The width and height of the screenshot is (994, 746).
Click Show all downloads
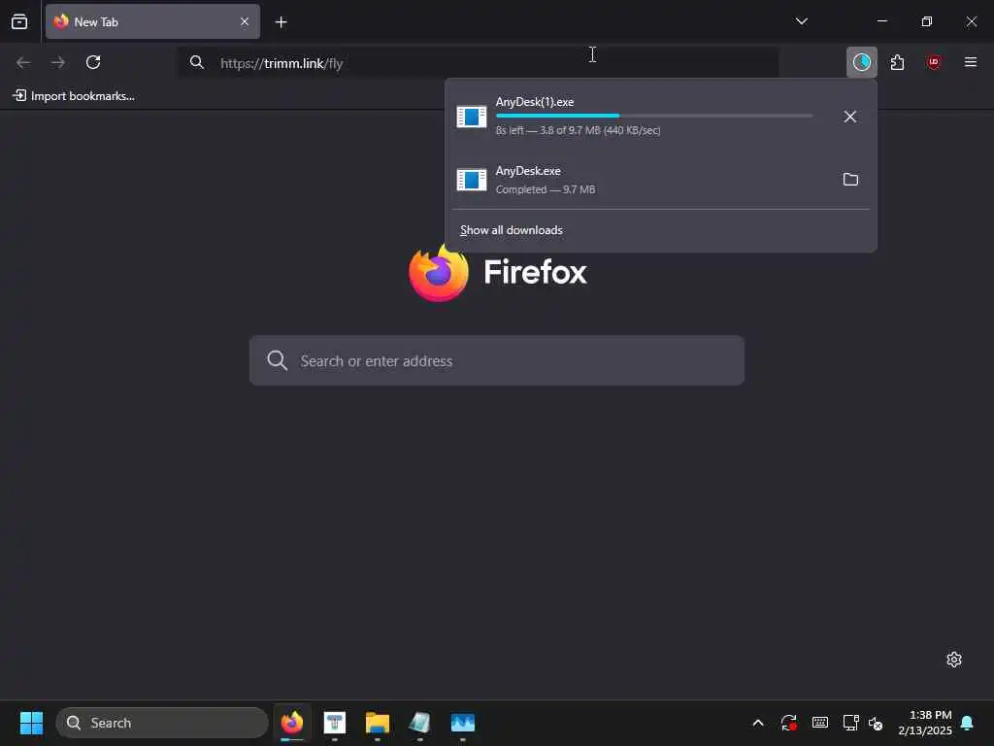click(511, 230)
